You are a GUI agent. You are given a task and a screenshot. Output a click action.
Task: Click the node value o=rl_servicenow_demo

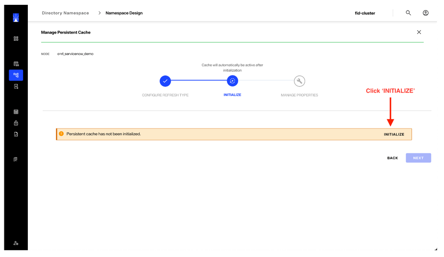[x=75, y=54]
